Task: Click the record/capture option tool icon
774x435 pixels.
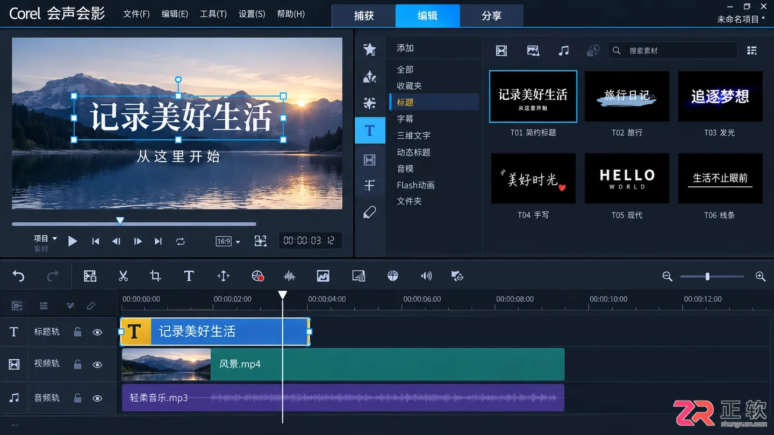Action: coord(257,276)
